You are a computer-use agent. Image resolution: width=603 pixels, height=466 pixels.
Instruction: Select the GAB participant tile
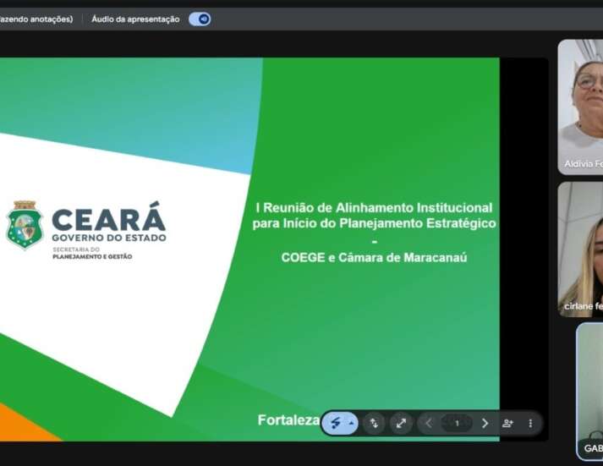[589, 391]
